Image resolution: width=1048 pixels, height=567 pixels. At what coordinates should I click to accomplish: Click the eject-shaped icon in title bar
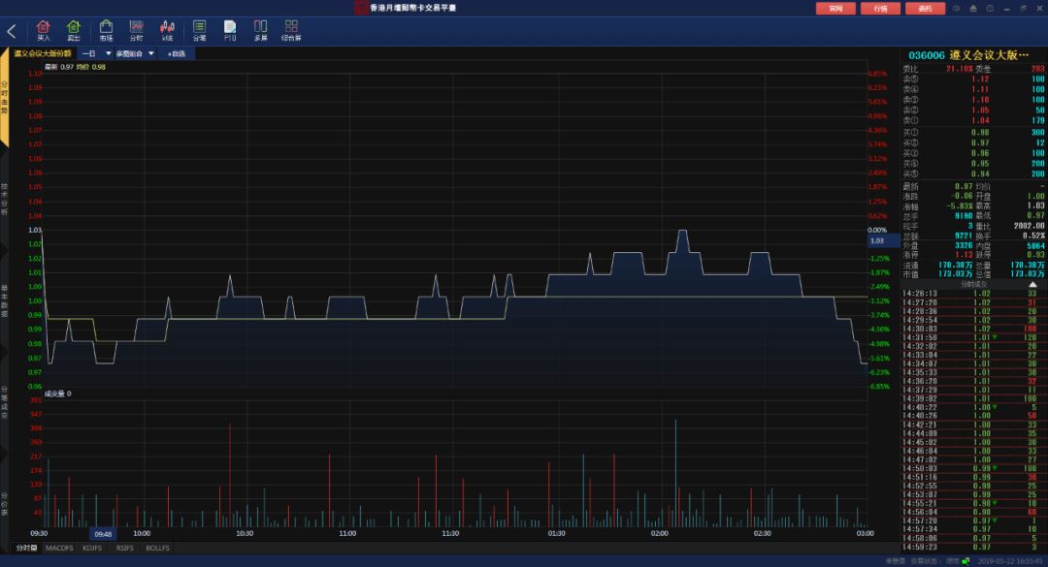[x=973, y=8]
